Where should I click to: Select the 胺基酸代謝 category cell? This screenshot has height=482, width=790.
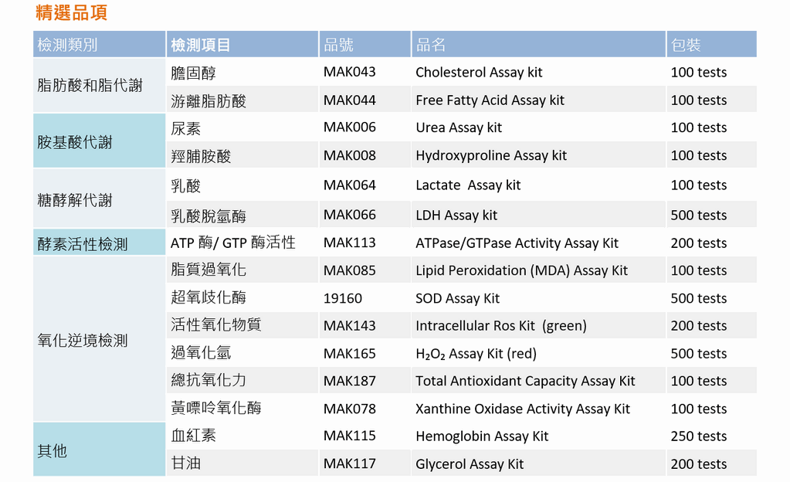coord(75,142)
